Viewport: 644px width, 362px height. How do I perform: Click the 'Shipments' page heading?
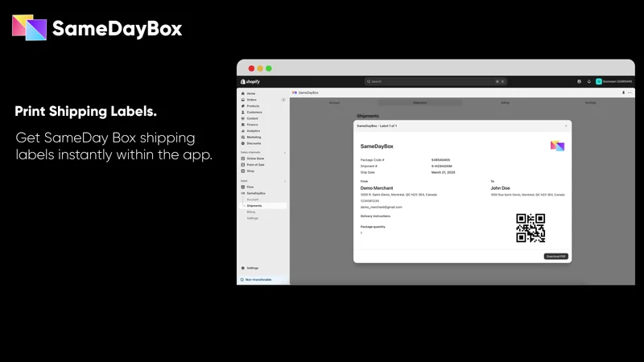(x=368, y=116)
